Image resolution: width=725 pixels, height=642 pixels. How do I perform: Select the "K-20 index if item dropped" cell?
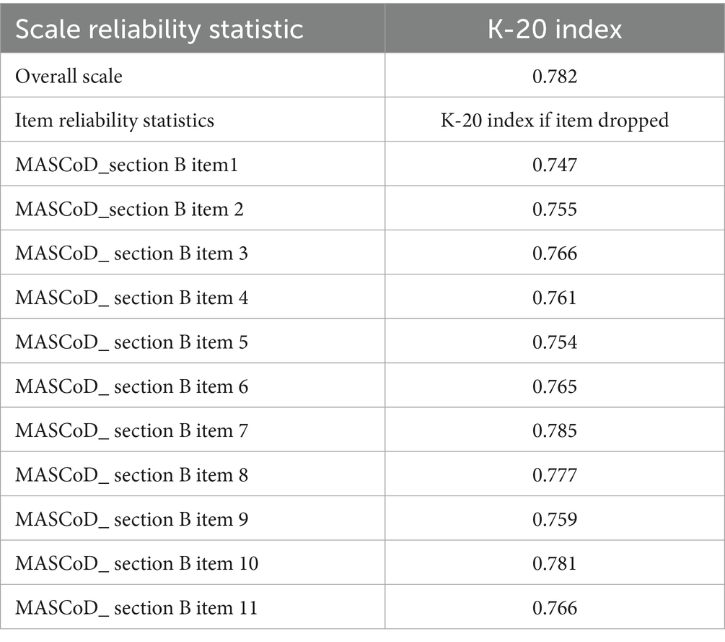[555, 120]
